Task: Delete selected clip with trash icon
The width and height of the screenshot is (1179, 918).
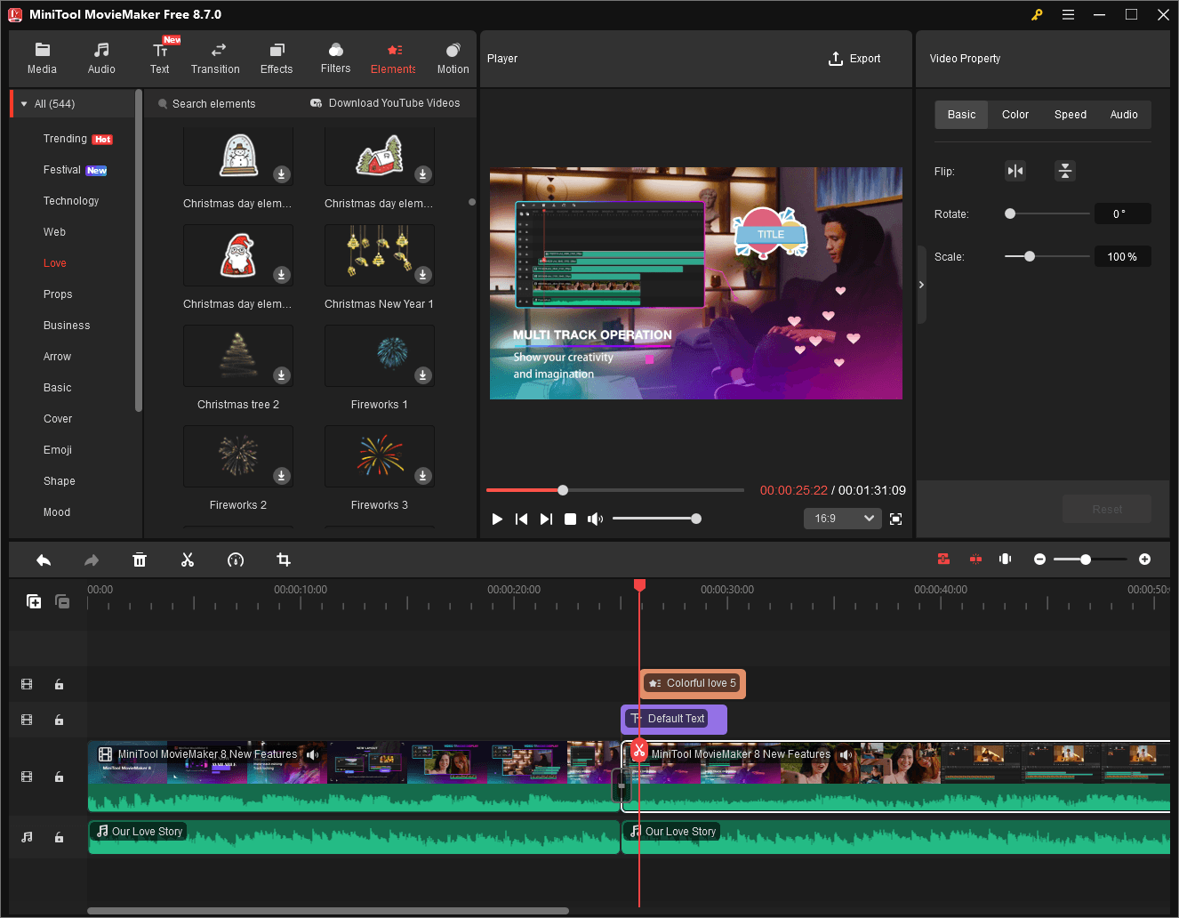Action: coord(140,560)
